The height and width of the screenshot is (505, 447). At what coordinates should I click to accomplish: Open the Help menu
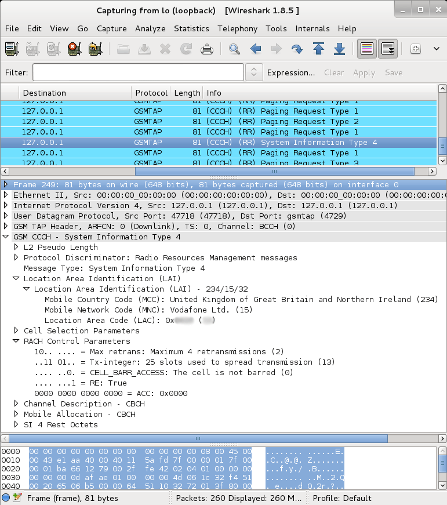pyautogui.click(x=347, y=28)
